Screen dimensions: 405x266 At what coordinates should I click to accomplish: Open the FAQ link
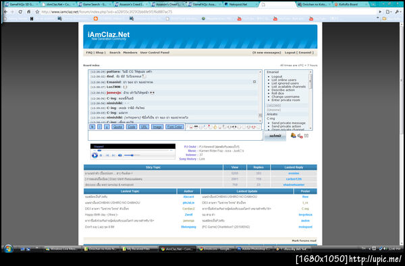[89, 53]
